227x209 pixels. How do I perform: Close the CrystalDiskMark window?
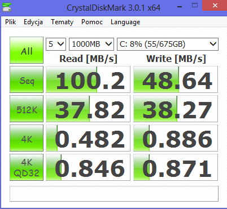pos(215,6)
